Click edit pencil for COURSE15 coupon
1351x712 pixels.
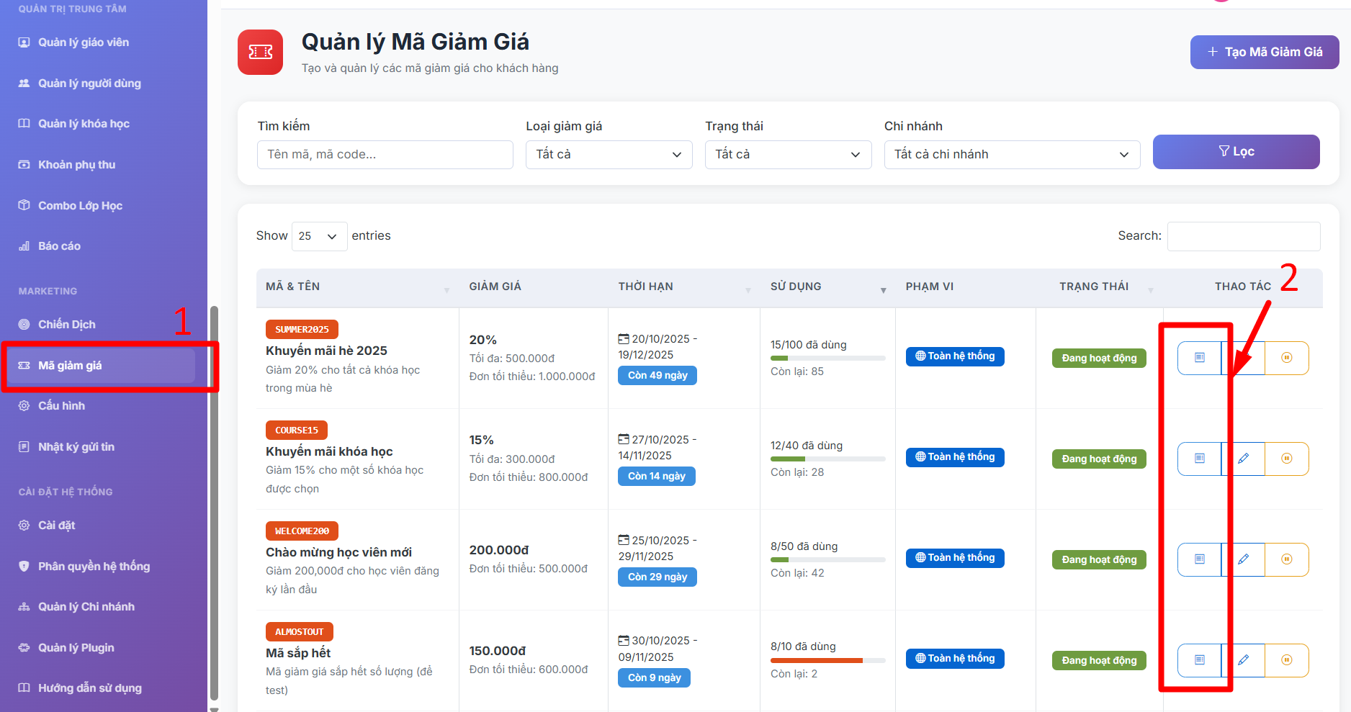coord(1244,459)
